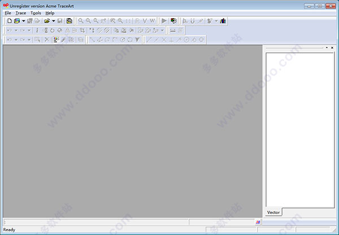Close the Vector side panel
The height and width of the screenshot is (235, 339).
click(332, 47)
